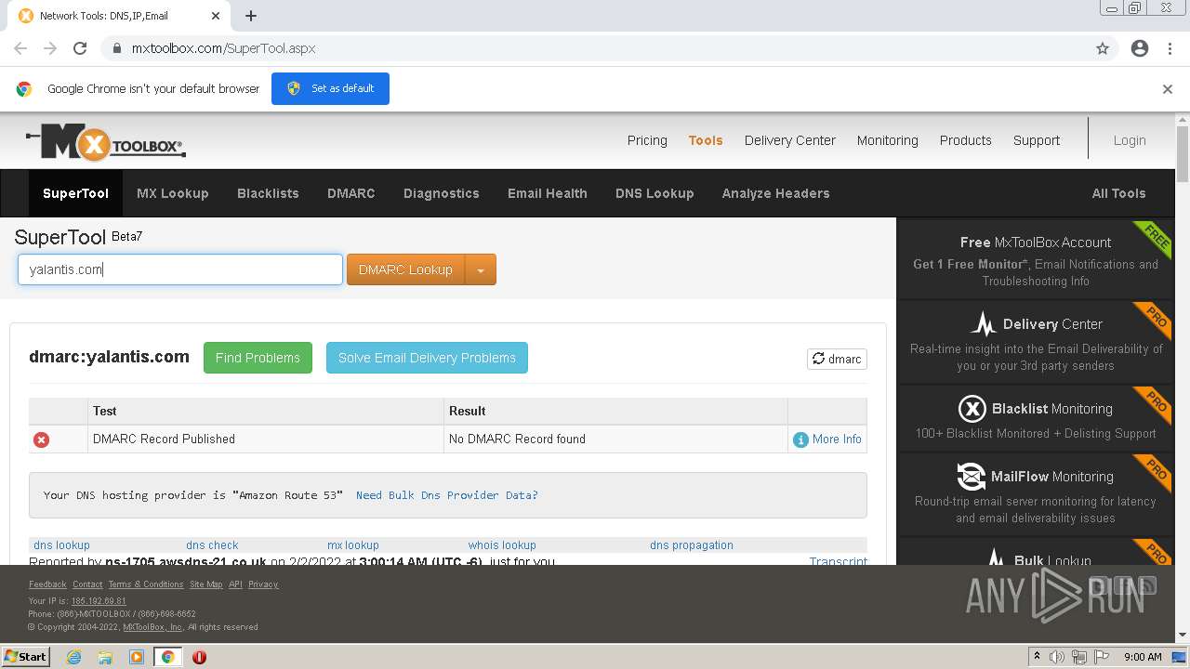Dismiss the default browser notification bar
This screenshot has width=1190, height=669.
point(1168,89)
